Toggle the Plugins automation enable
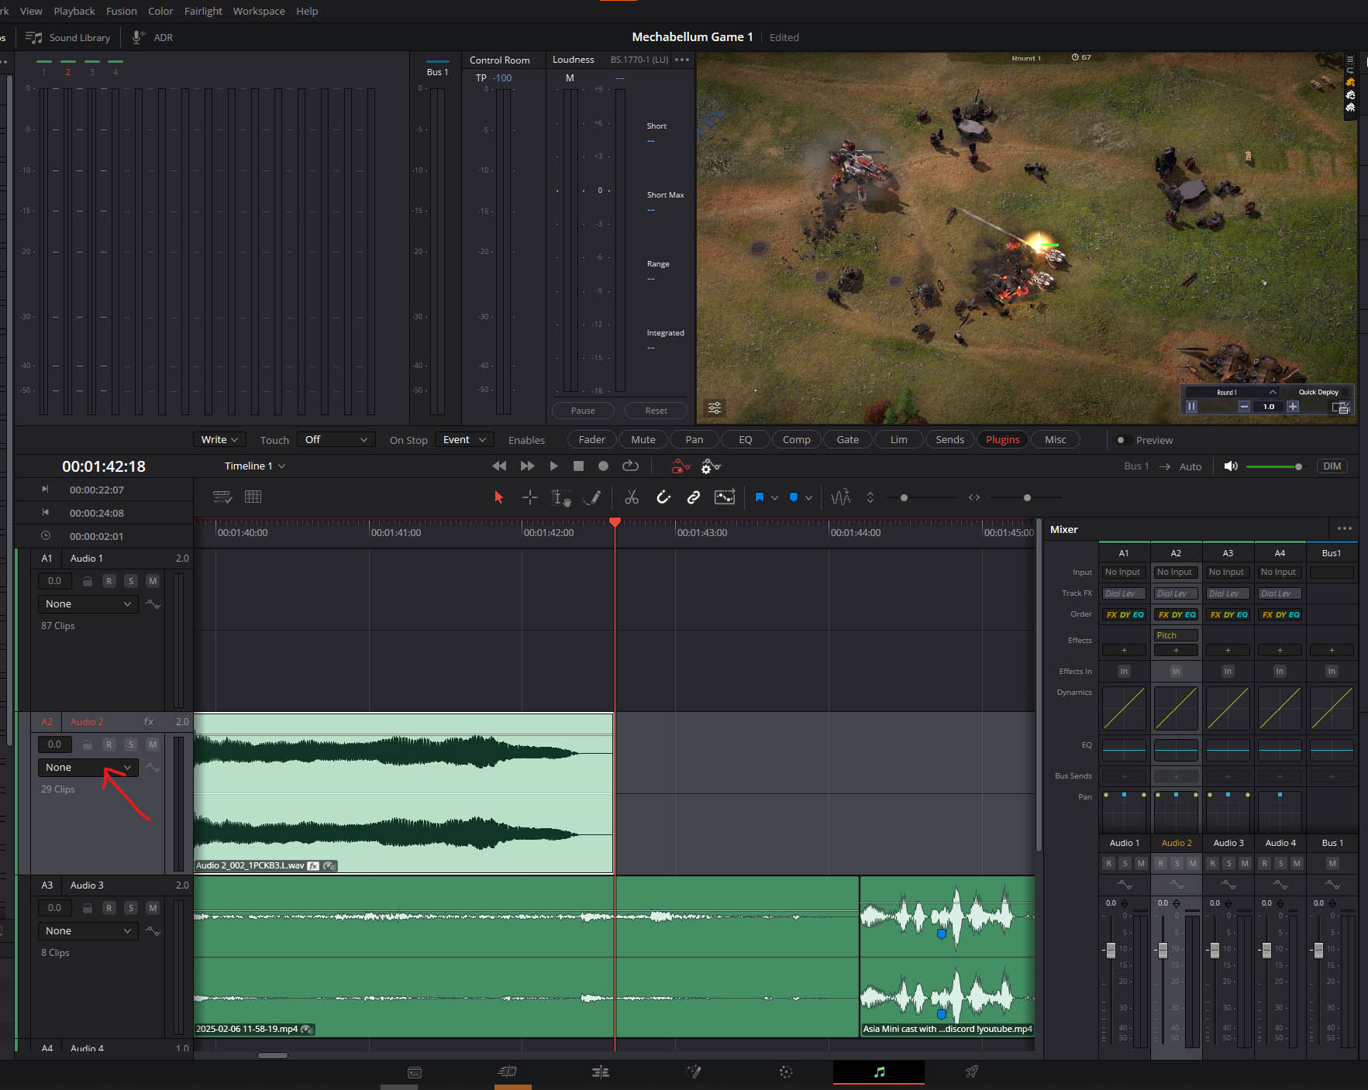This screenshot has width=1368, height=1090. pyautogui.click(x=1002, y=439)
